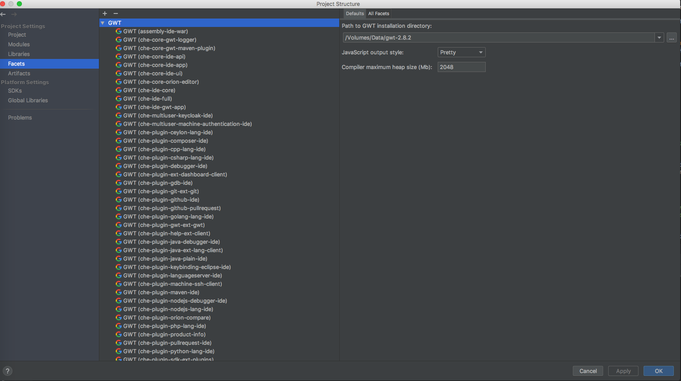Select GWT (che-plugin-ext-dashboard-client) facet

pyautogui.click(x=175, y=174)
